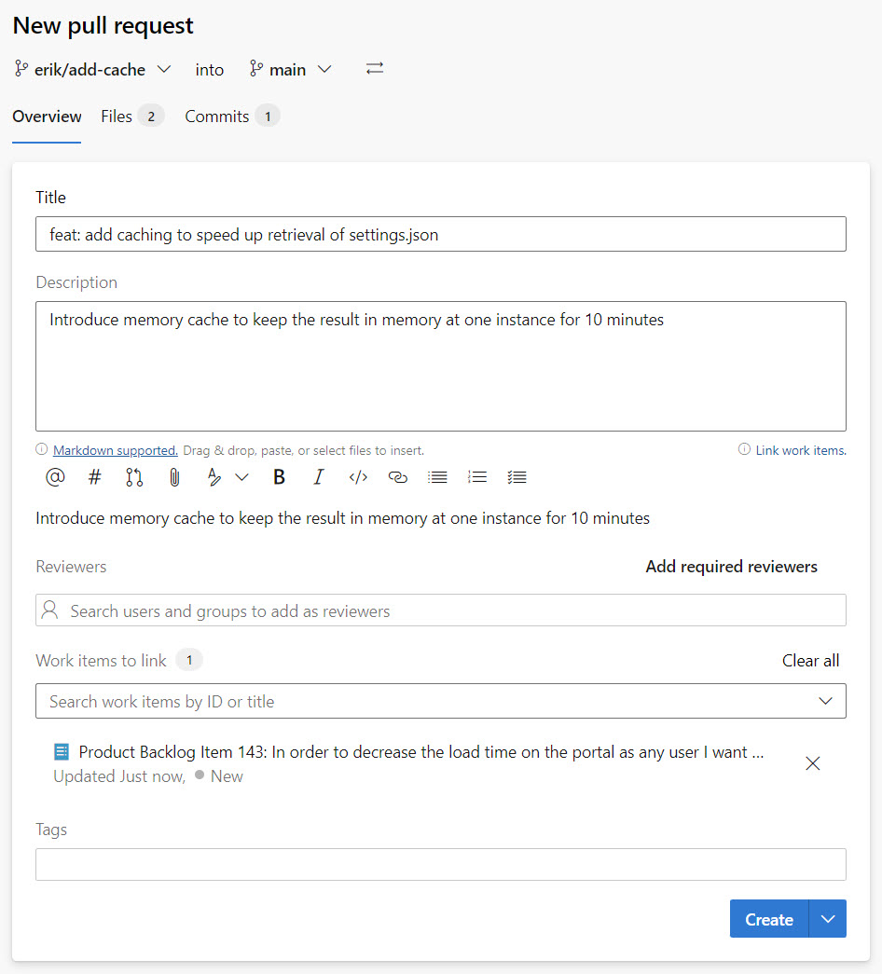
Task: Click the Link work items link
Action: [801, 450]
